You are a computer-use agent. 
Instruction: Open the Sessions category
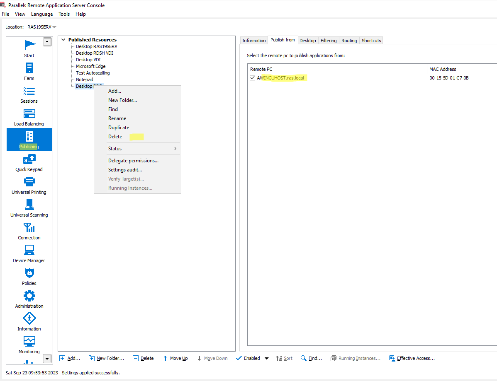point(29,94)
